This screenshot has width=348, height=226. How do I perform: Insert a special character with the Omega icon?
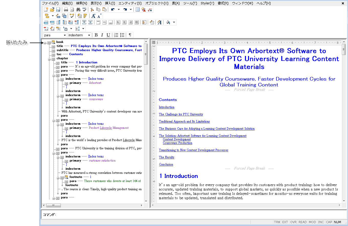65,29
